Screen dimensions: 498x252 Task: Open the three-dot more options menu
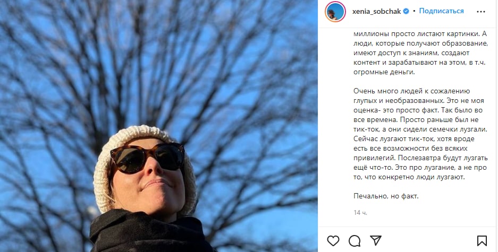pyautogui.click(x=481, y=12)
